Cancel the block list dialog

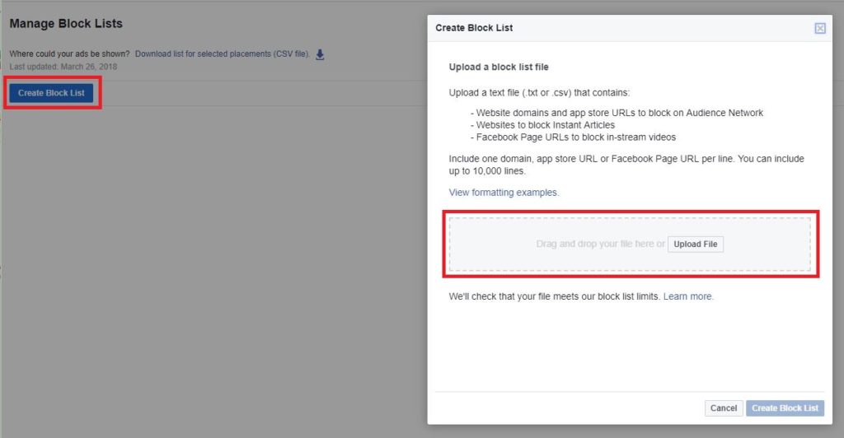click(724, 408)
